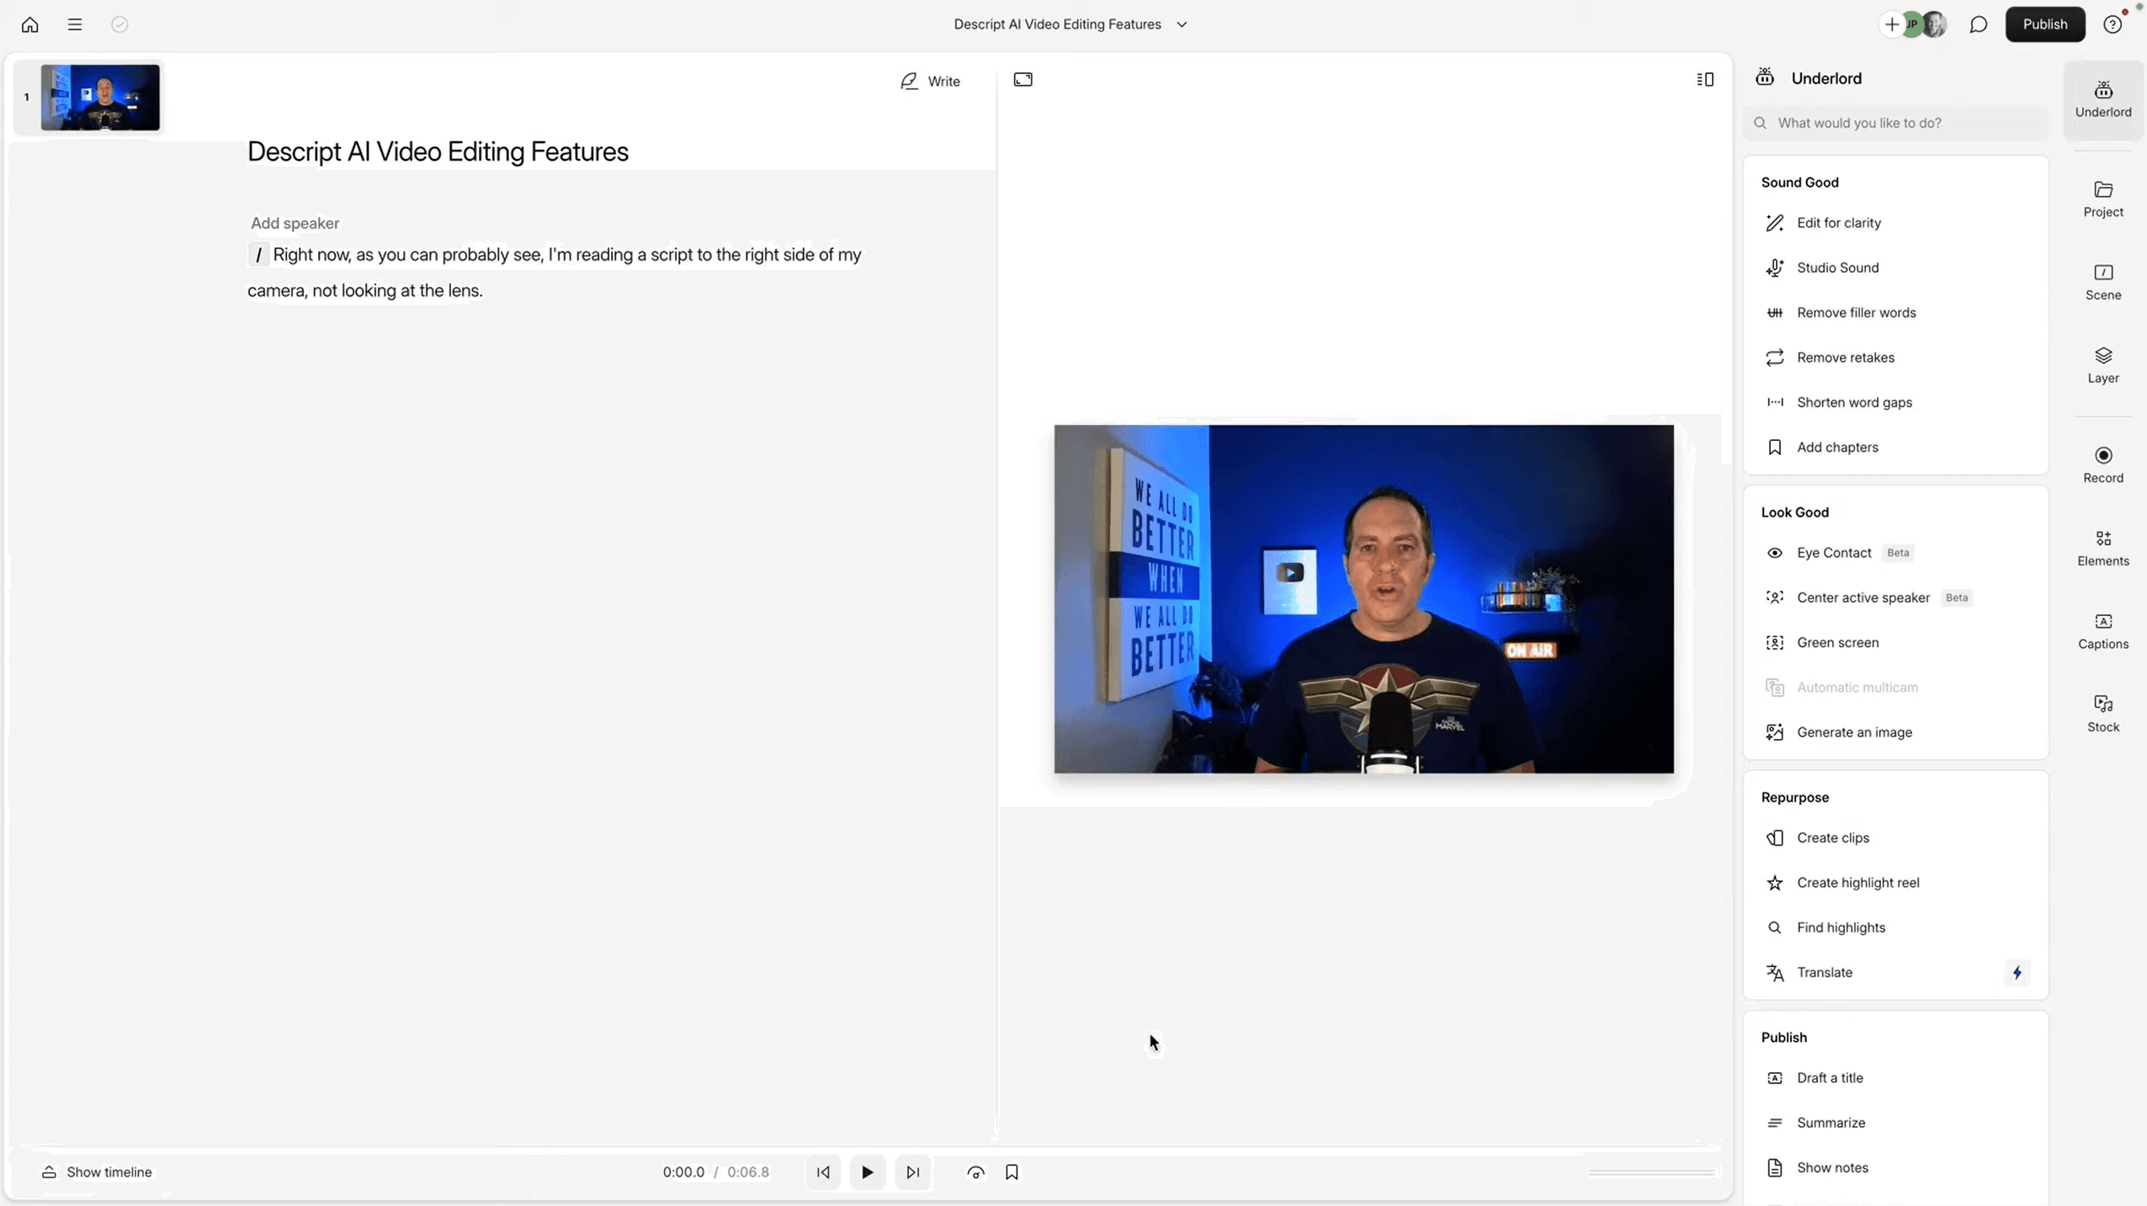
Task: Toggle Show timeline at bottom left
Action: coord(97,1171)
